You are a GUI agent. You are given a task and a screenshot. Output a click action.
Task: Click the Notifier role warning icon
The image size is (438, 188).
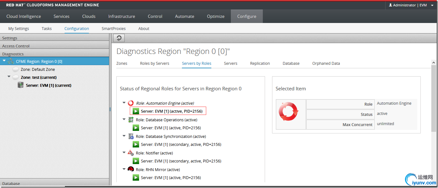pyautogui.click(x=130, y=153)
